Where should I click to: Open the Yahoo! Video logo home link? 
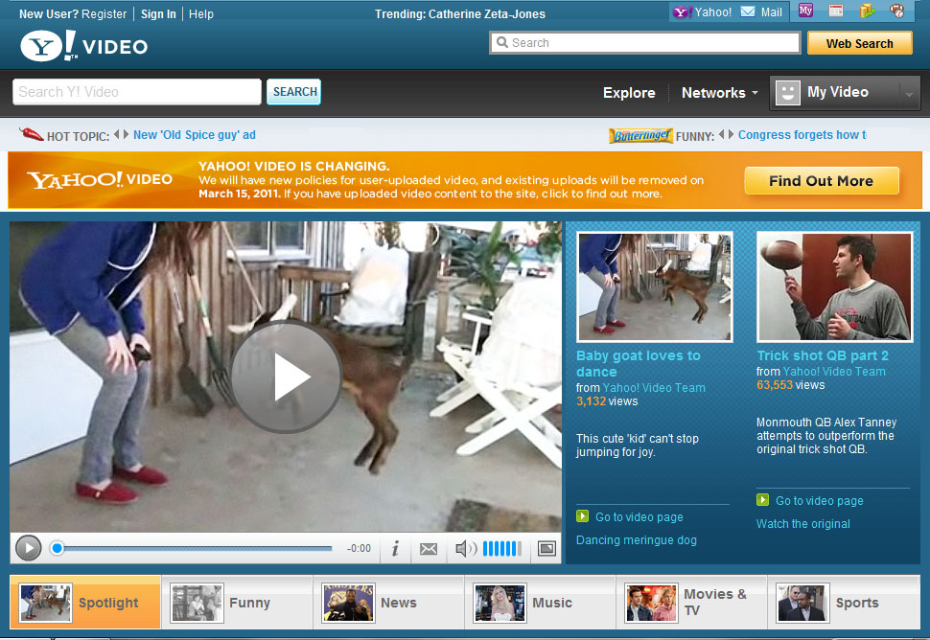pos(83,46)
